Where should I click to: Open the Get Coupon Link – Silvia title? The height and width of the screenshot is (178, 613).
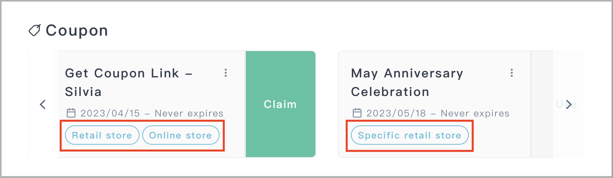coord(129,82)
